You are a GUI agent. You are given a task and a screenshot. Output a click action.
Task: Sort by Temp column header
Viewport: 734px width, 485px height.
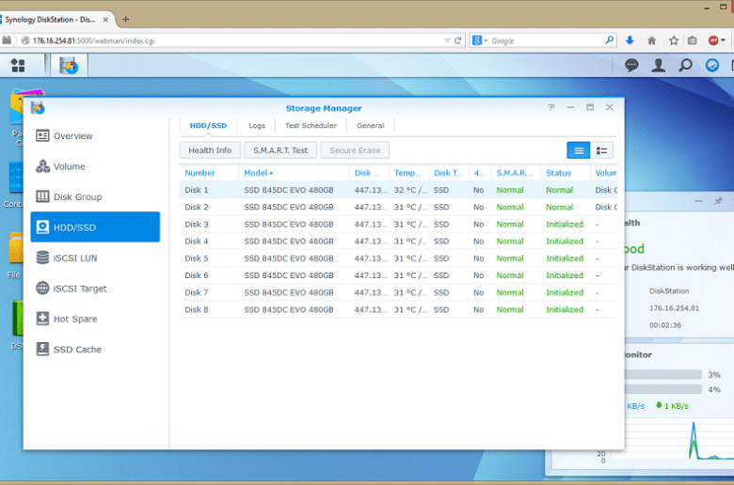[x=408, y=173]
